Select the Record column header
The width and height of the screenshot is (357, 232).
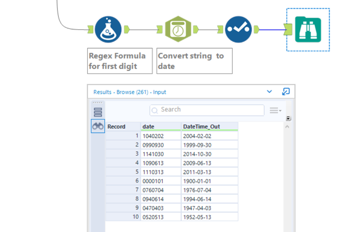123,127
